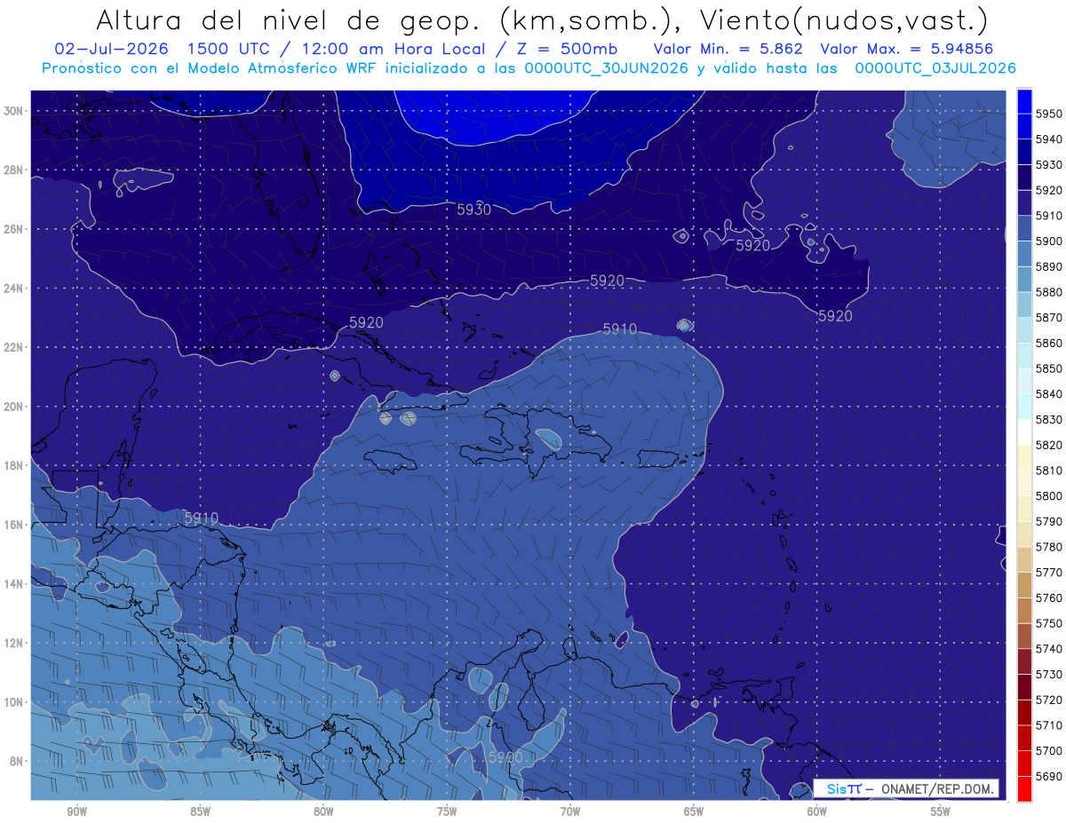
Task: Click the 8N latitude axis label
Action: click(x=18, y=761)
